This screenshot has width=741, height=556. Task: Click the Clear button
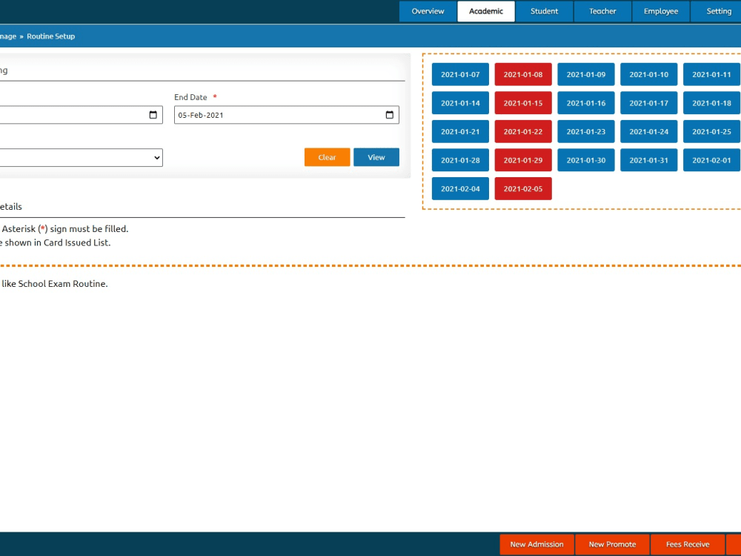327,157
